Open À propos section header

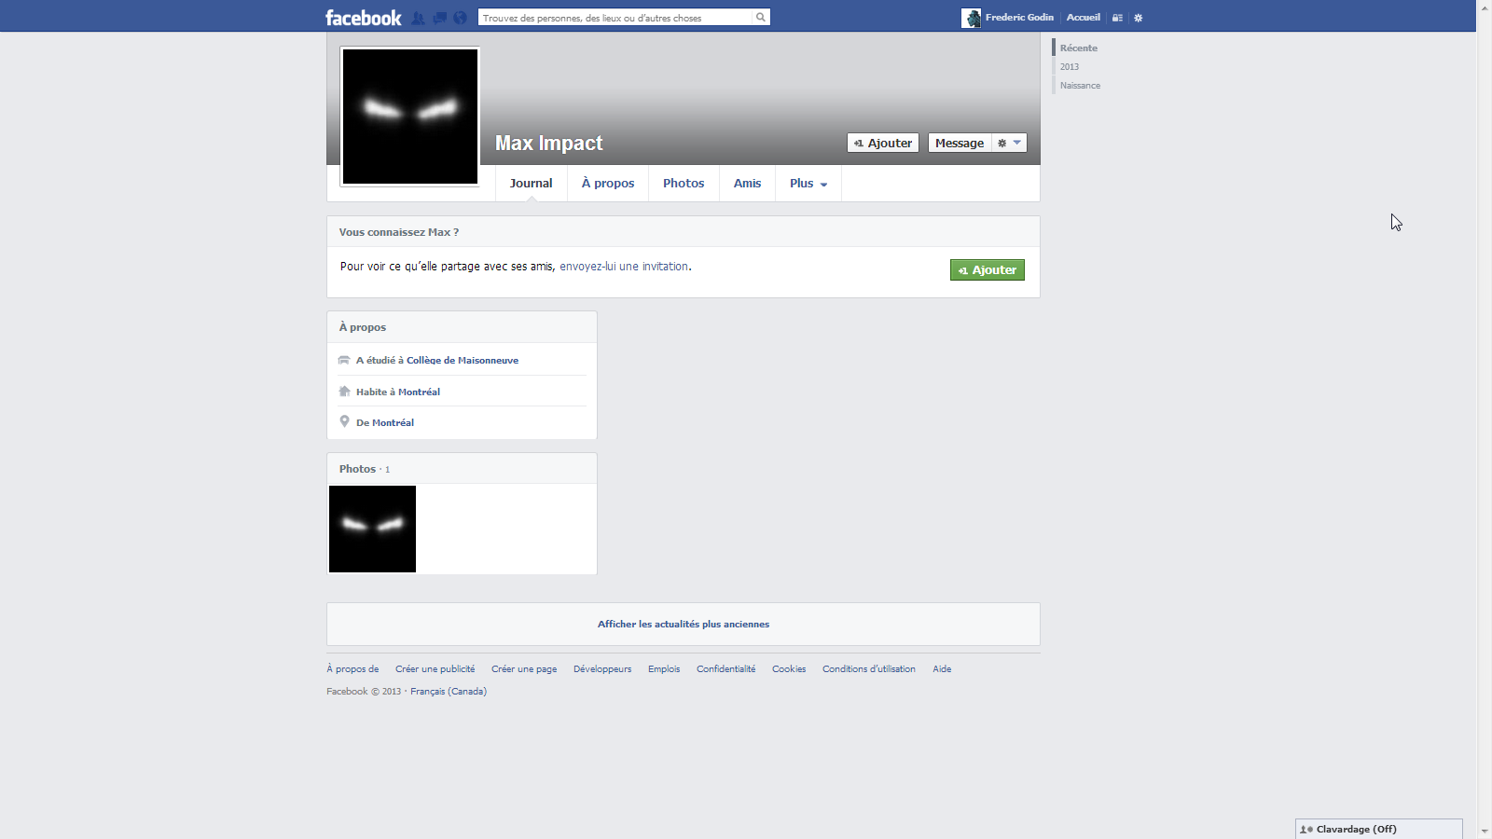pos(363,327)
